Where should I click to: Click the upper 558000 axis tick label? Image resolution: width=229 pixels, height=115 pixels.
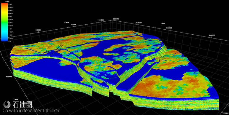[38, 30]
